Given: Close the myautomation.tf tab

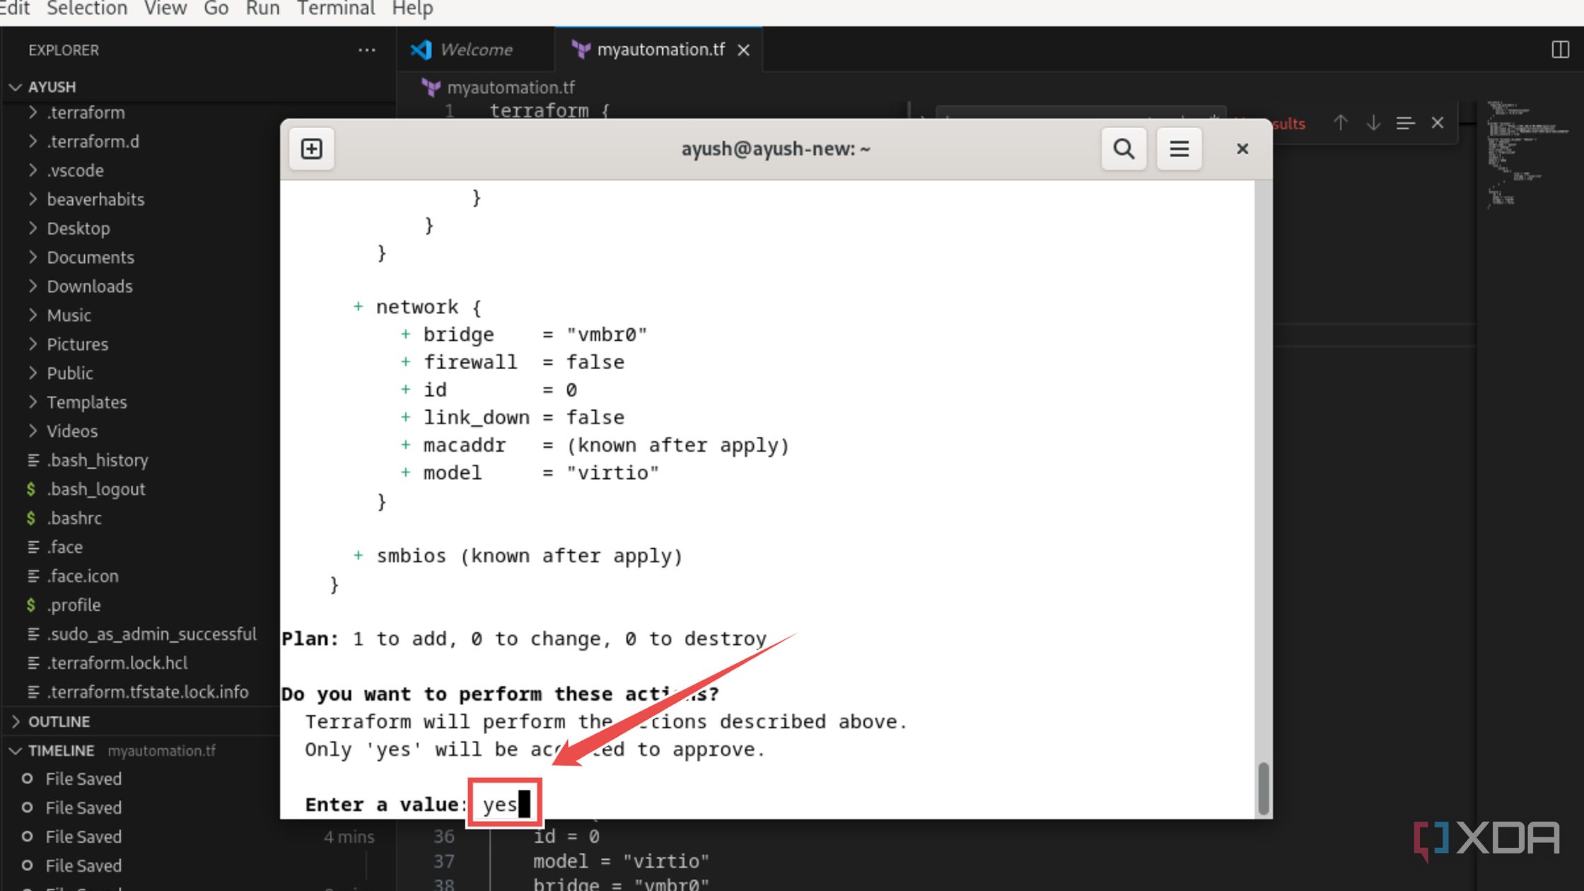Looking at the screenshot, I should (743, 50).
